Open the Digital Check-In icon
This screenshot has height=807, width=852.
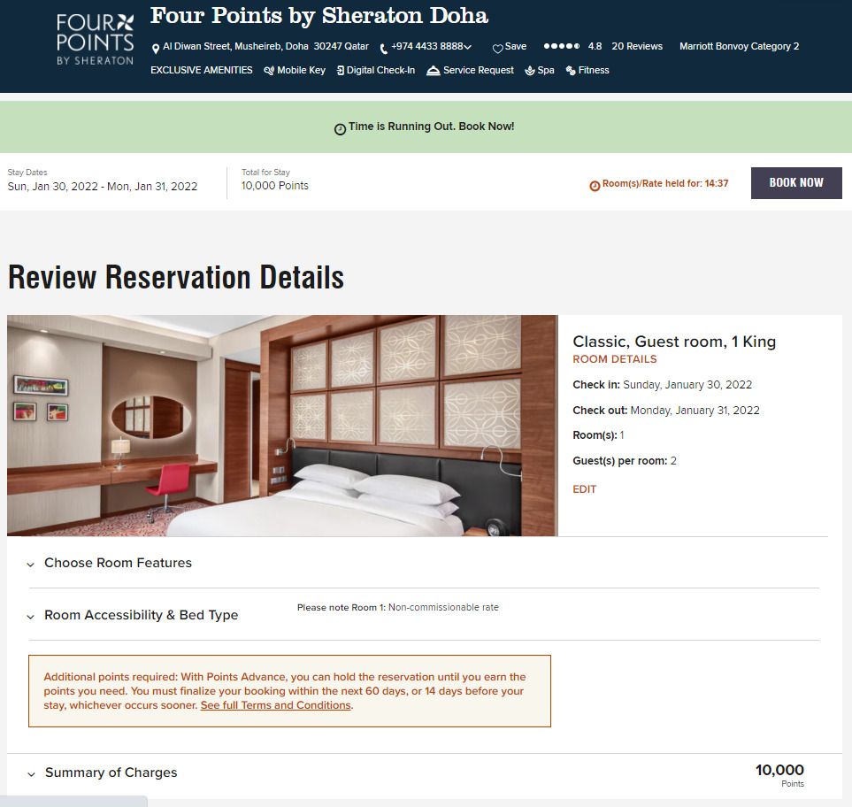click(340, 71)
